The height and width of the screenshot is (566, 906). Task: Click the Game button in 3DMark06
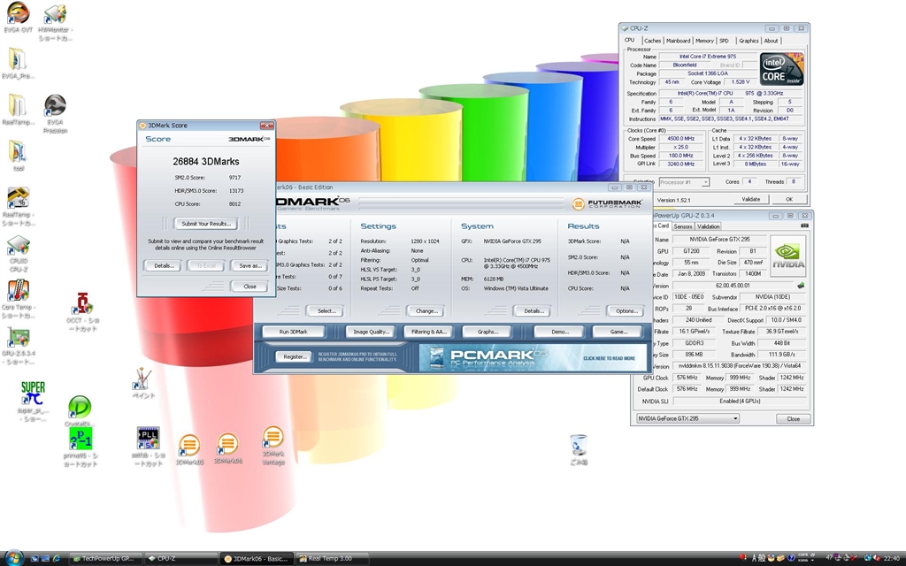[x=618, y=333]
